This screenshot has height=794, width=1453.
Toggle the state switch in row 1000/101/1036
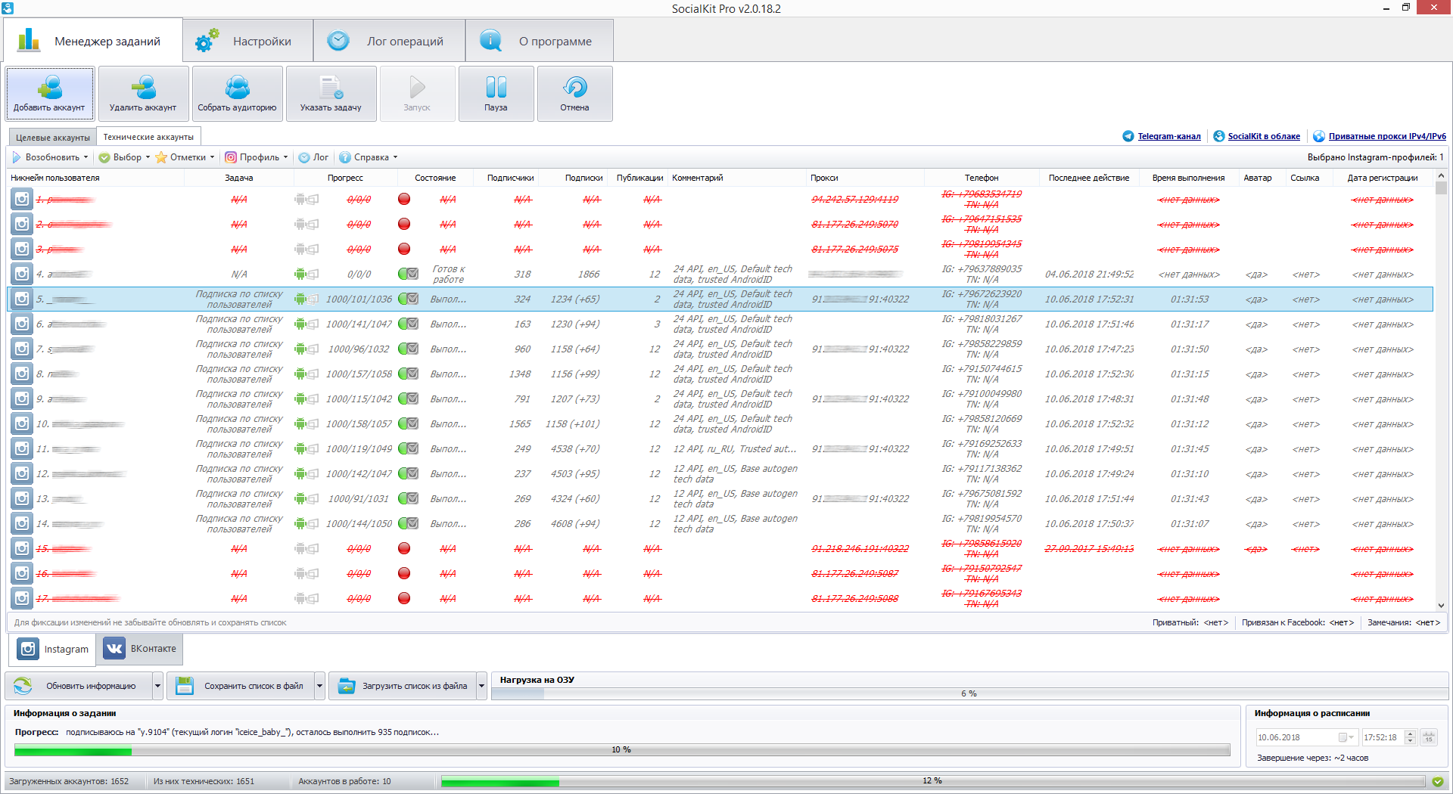click(x=409, y=299)
